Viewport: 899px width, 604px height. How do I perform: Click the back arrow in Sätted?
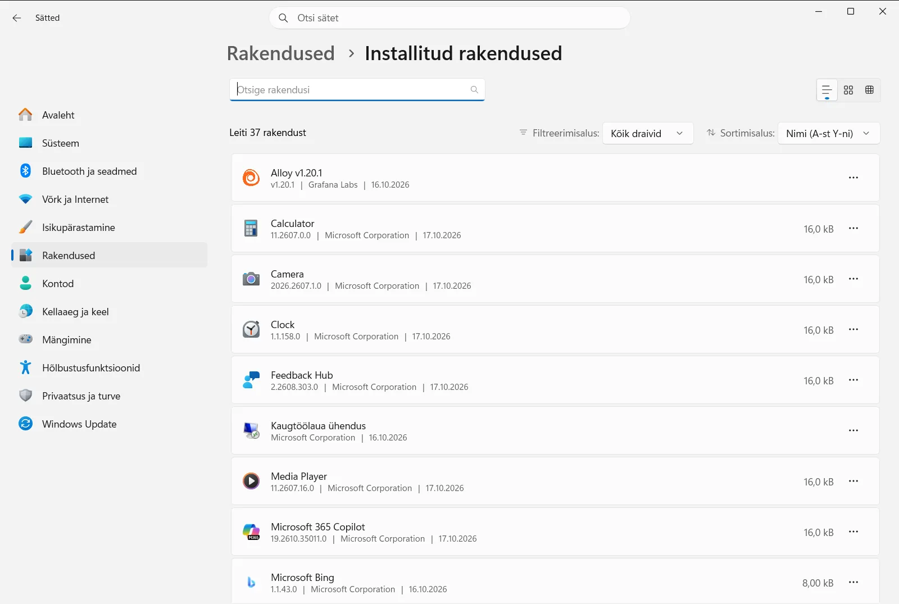click(17, 18)
